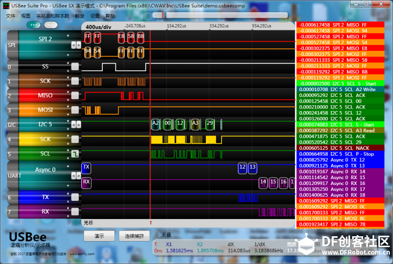393x264 pixels.
Task: Open the 采样率和样本数 menu
Action: point(52,16)
